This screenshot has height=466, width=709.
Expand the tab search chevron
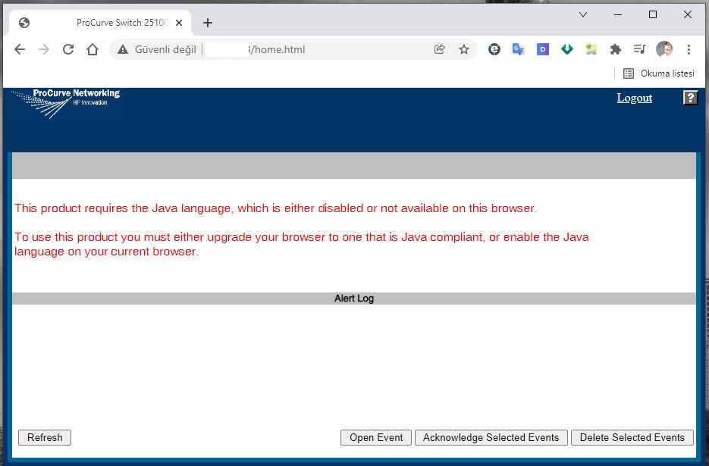tap(583, 14)
